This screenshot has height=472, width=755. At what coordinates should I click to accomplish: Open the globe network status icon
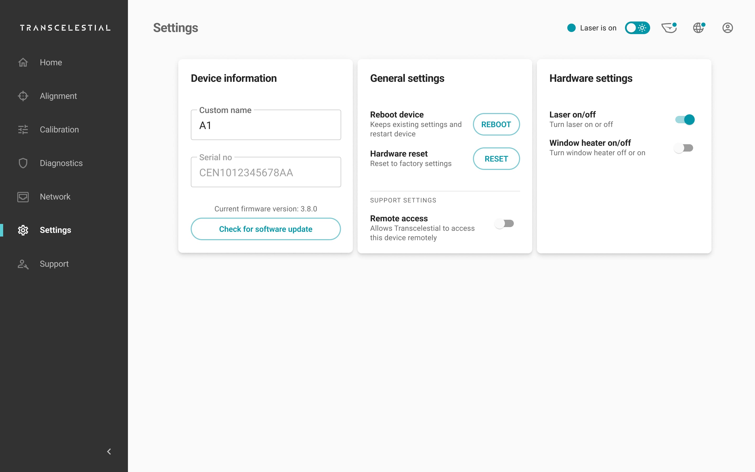point(699,28)
